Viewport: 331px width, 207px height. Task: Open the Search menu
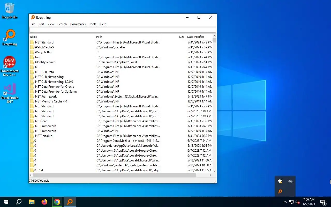pos(62,24)
